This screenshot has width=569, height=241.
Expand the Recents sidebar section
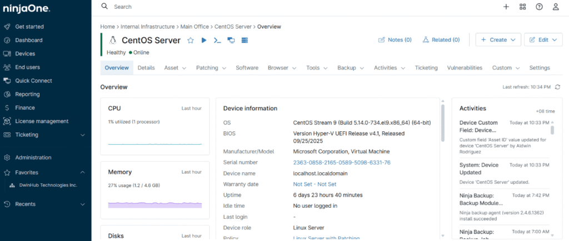82,204
